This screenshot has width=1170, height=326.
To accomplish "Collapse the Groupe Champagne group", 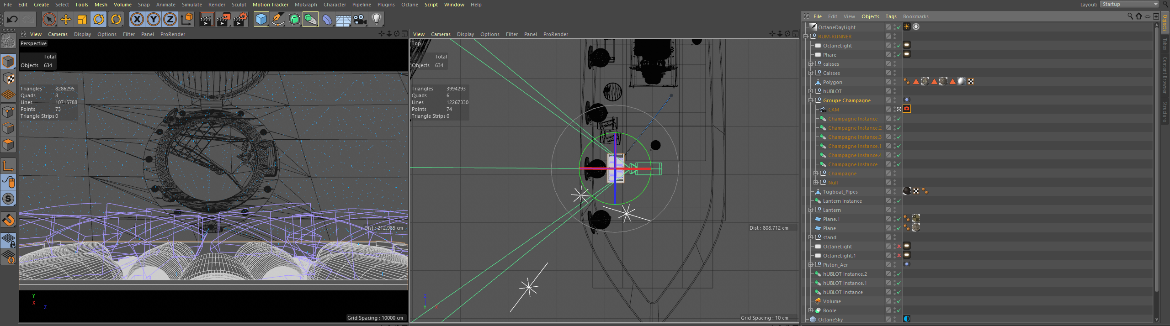I will [x=811, y=100].
